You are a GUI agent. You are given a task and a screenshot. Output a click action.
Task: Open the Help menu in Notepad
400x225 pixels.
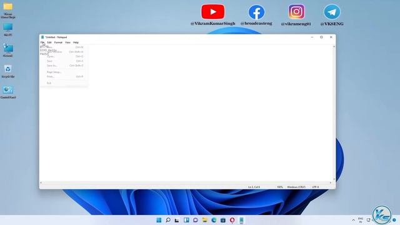76,42
